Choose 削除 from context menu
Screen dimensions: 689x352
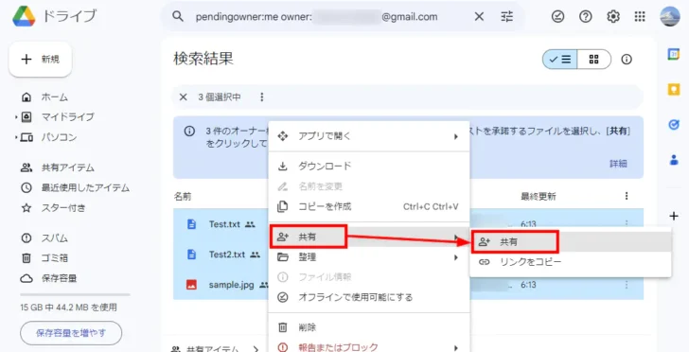[369, 327]
